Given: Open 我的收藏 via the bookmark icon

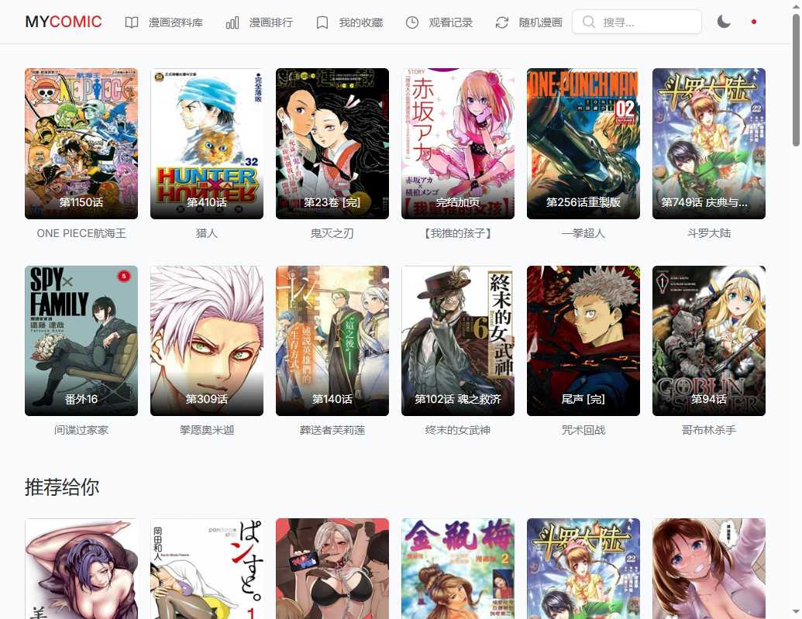Looking at the screenshot, I should (x=322, y=22).
